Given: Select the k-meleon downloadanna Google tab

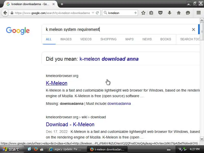Looking at the screenshot, I should [30, 4].
